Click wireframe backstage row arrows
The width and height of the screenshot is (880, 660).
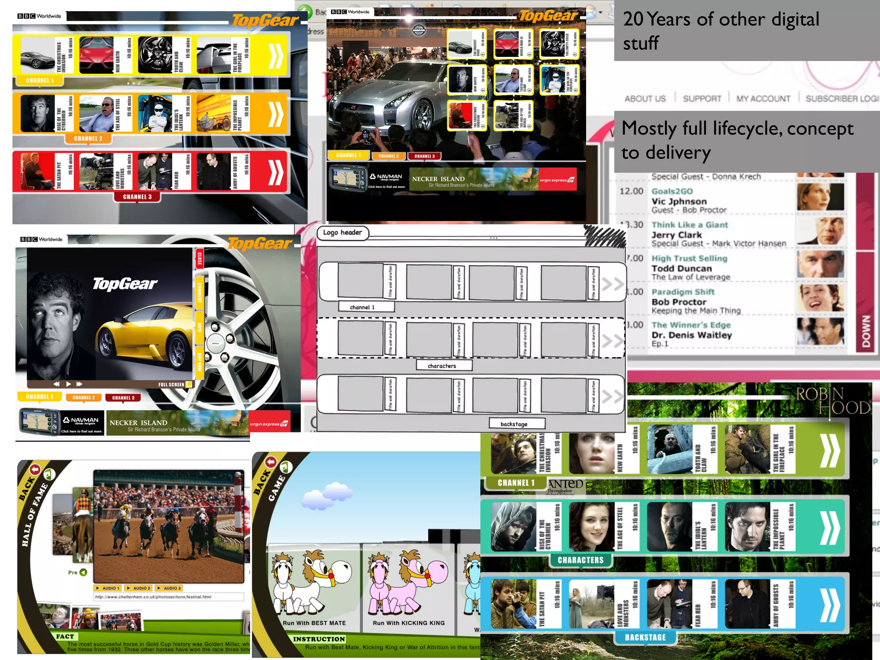click(612, 396)
